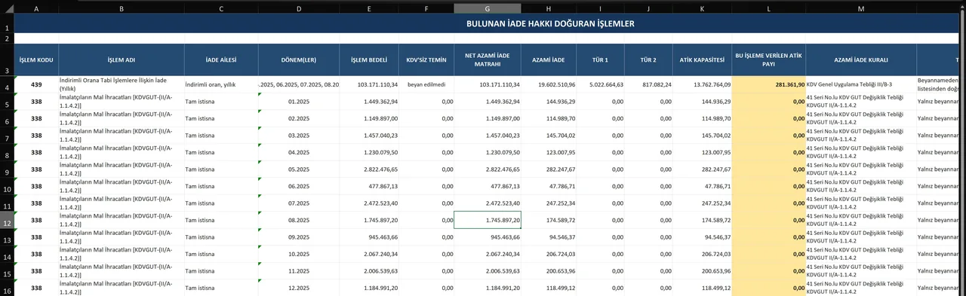Viewport: 966px width, 296px height.
Task: Select column F header
Action: 426,8
